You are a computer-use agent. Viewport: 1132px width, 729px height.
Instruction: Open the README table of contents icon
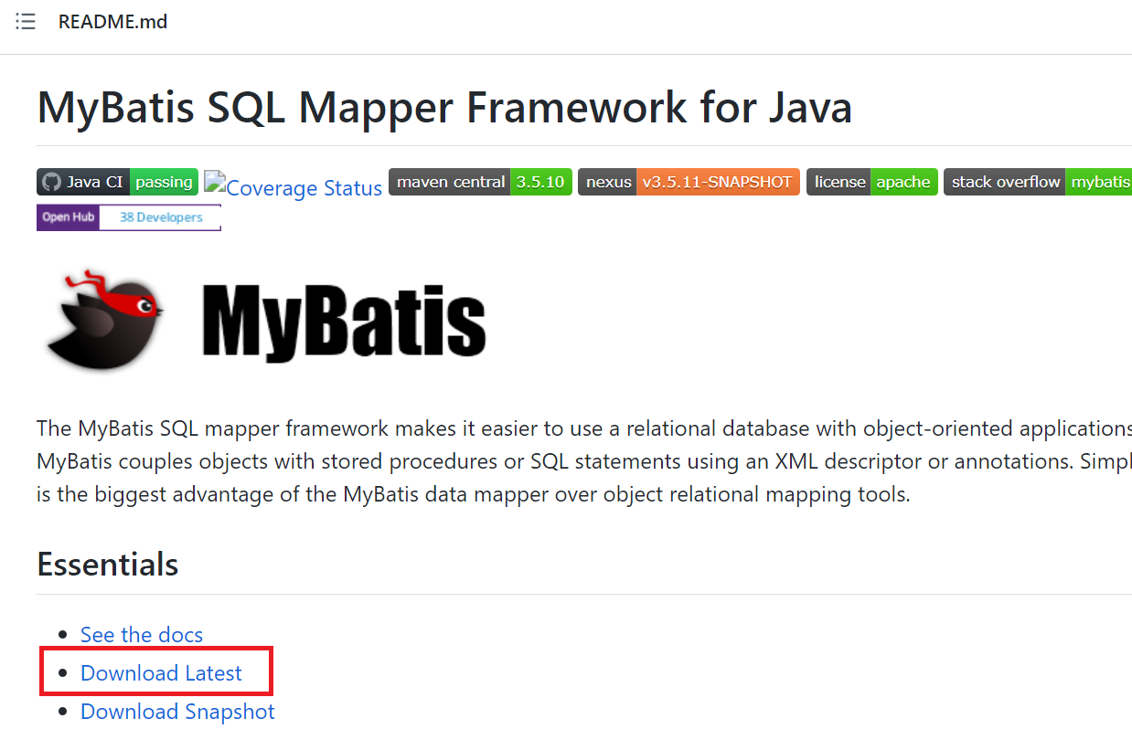tap(26, 22)
